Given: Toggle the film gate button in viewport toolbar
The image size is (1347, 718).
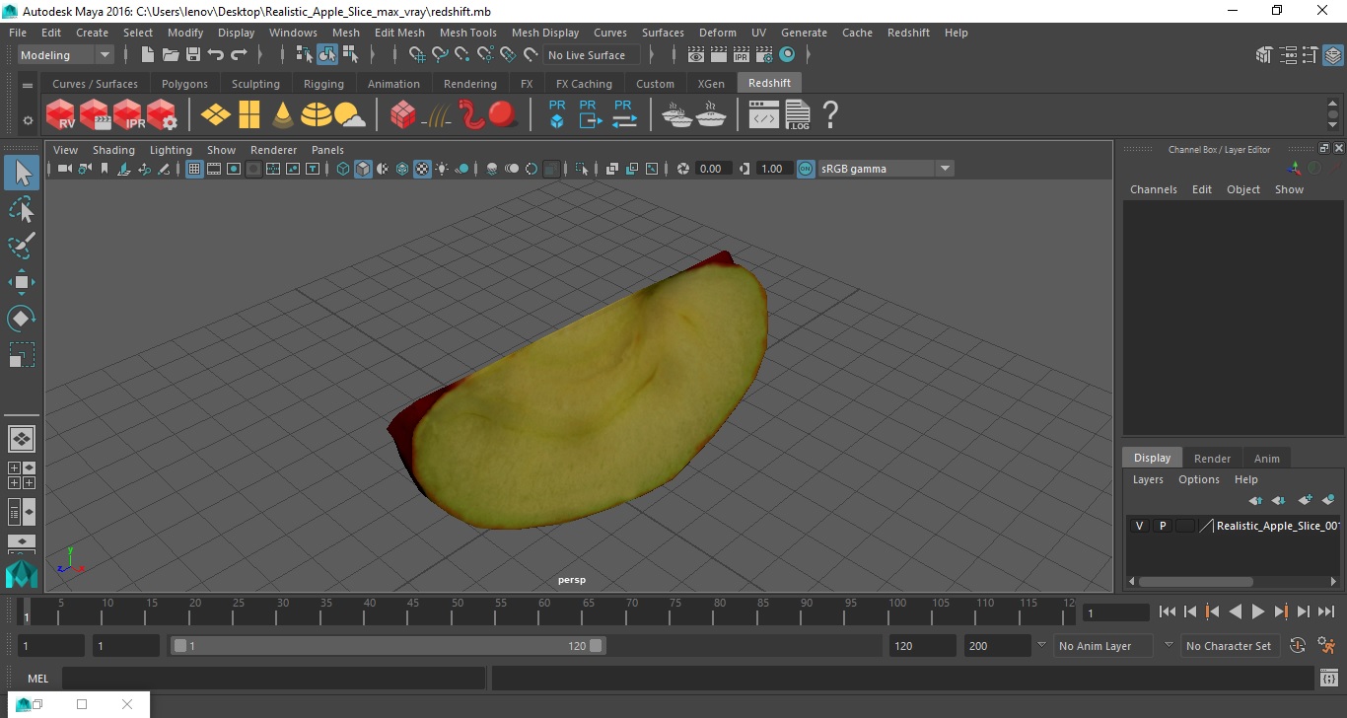Looking at the screenshot, I should pos(214,169).
